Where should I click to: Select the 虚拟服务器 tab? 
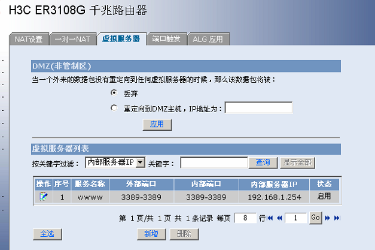121,39
